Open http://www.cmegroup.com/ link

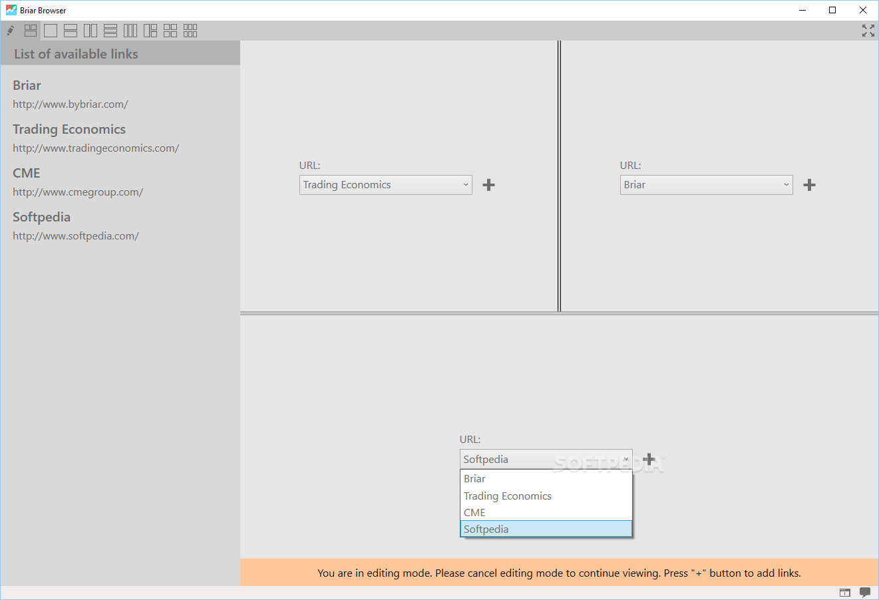pos(78,192)
